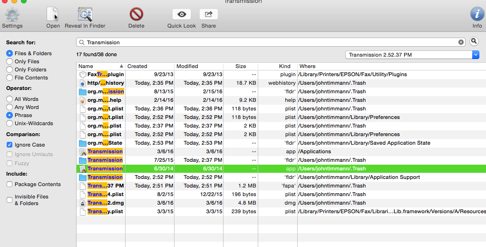Click the Saved Application State path
486x247 pixels.
(364, 143)
